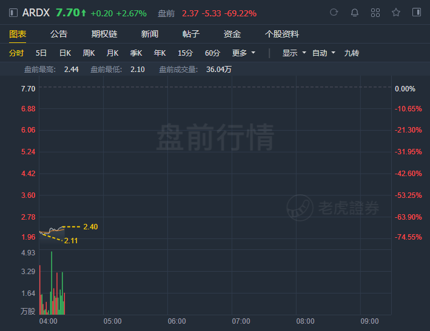The image size is (430, 331).
Task: Switch to the 期权链 options chain tab
Action: pyautogui.click(x=104, y=34)
